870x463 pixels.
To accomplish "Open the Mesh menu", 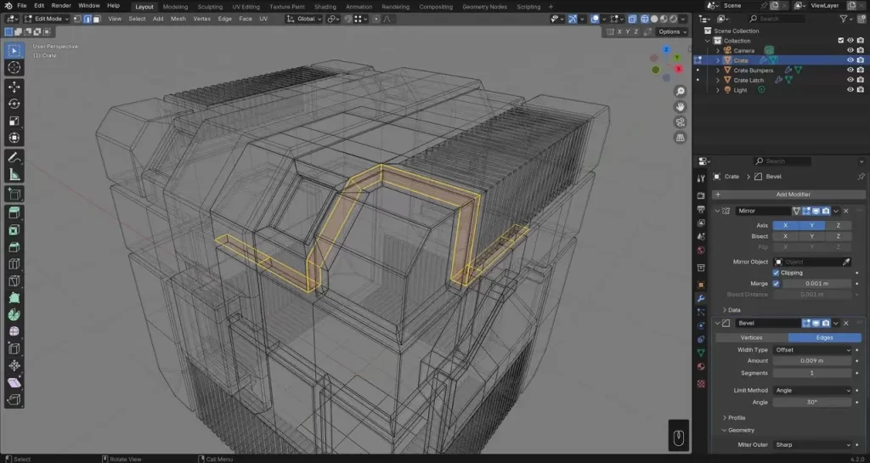I will tap(178, 19).
